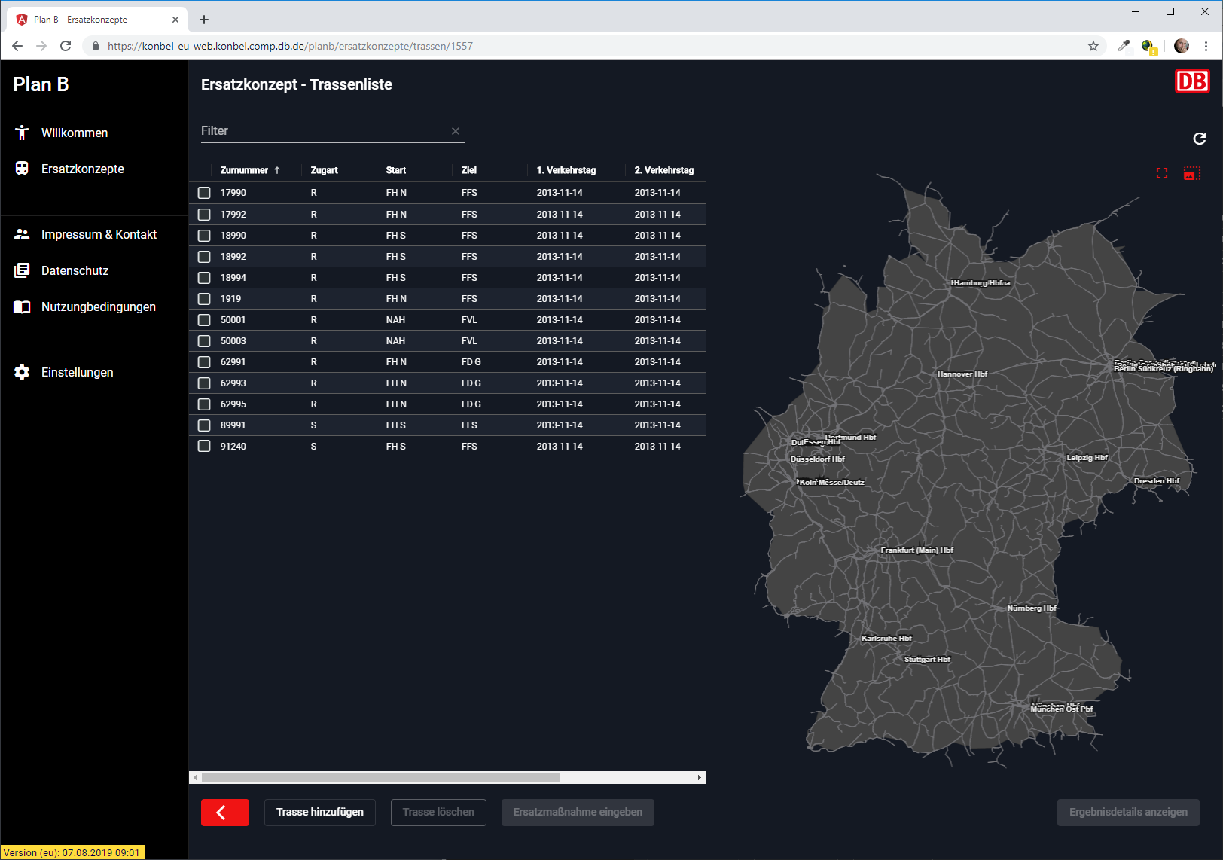Screen dimensions: 1223x860
Task: Click the red map image export icon
Action: coord(1191,174)
